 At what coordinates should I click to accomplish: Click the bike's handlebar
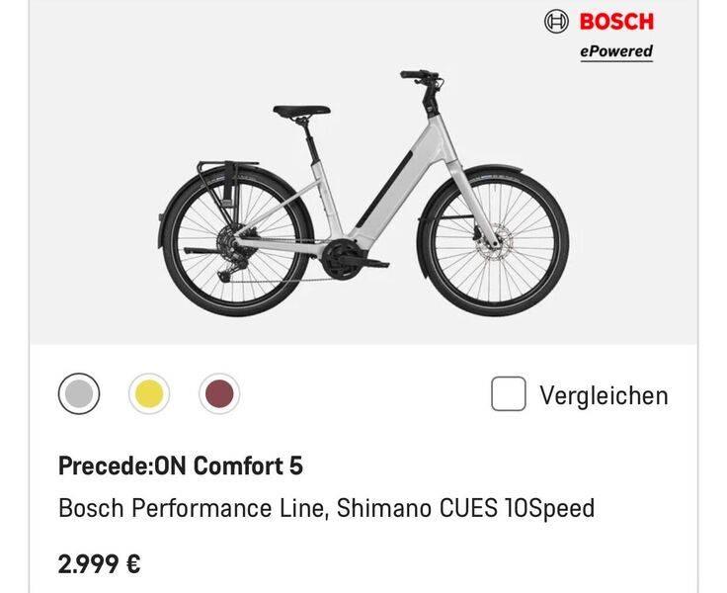(x=420, y=77)
